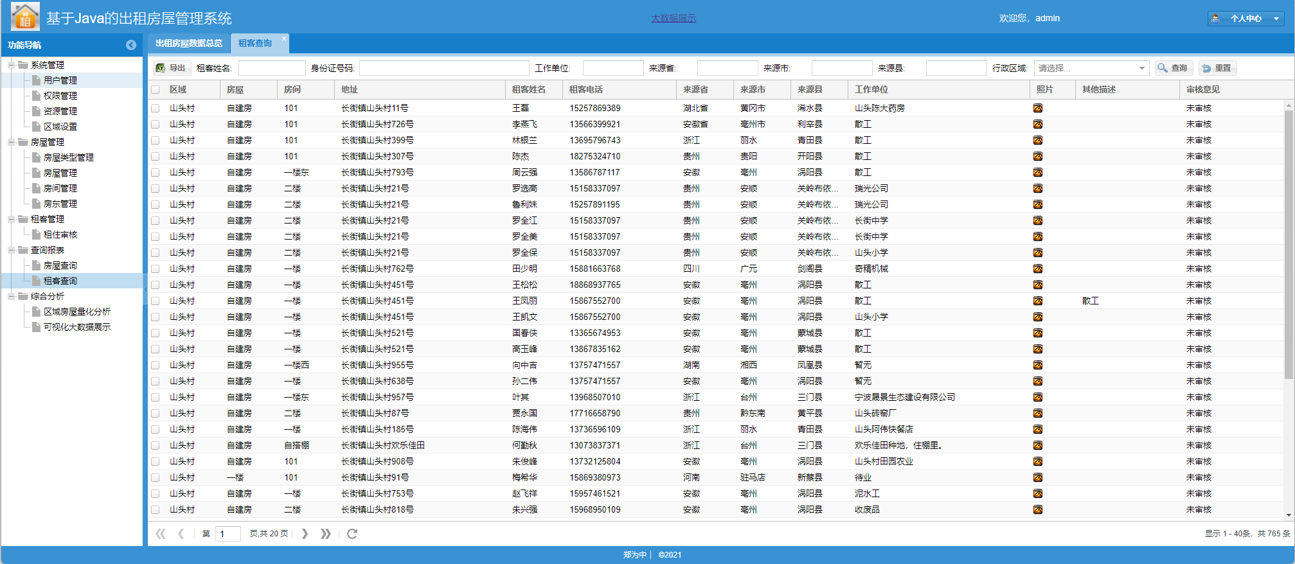The height and width of the screenshot is (564, 1295).
Task: Close the 租客查询 tab
Action: [x=284, y=38]
